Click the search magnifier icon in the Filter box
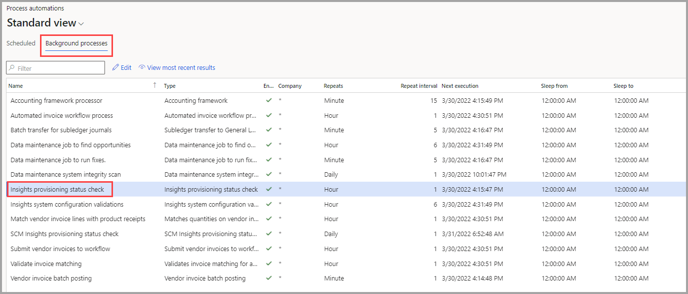The width and height of the screenshot is (688, 294). click(x=12, y=68)
